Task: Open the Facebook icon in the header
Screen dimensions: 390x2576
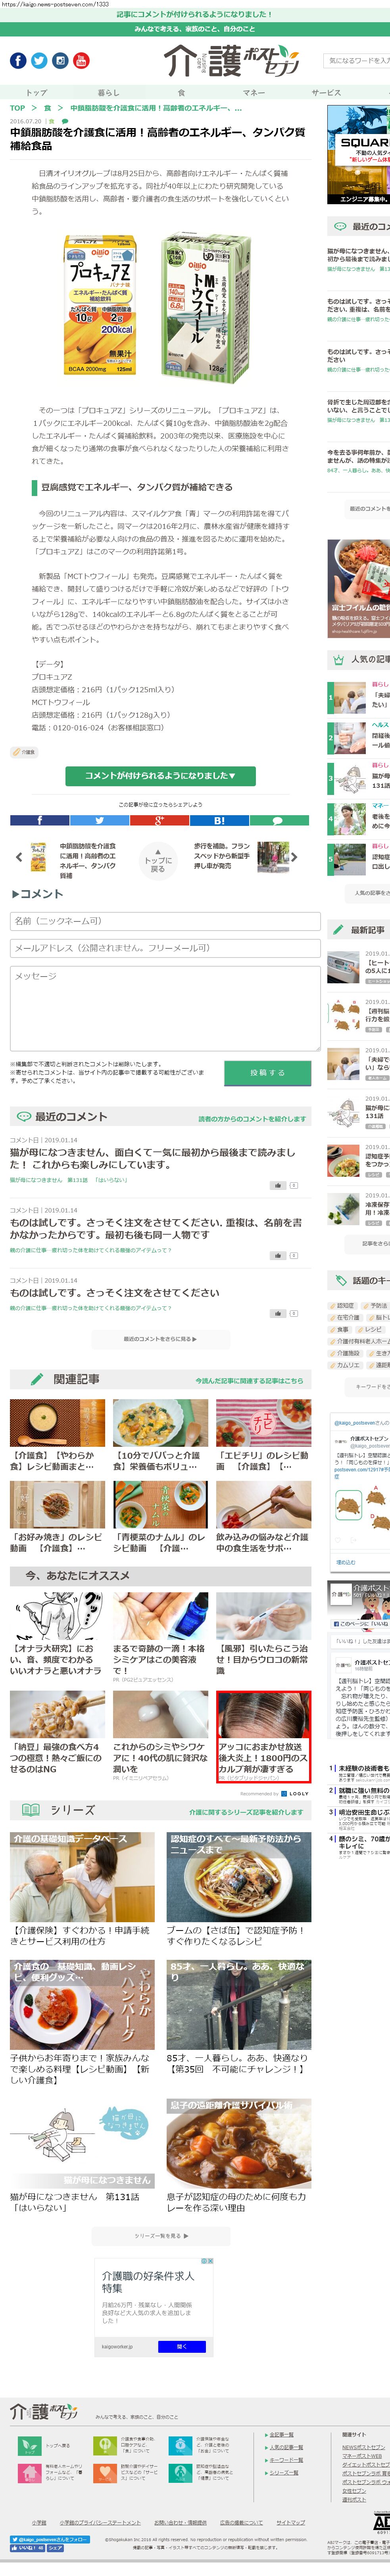Action: (18, 61)
